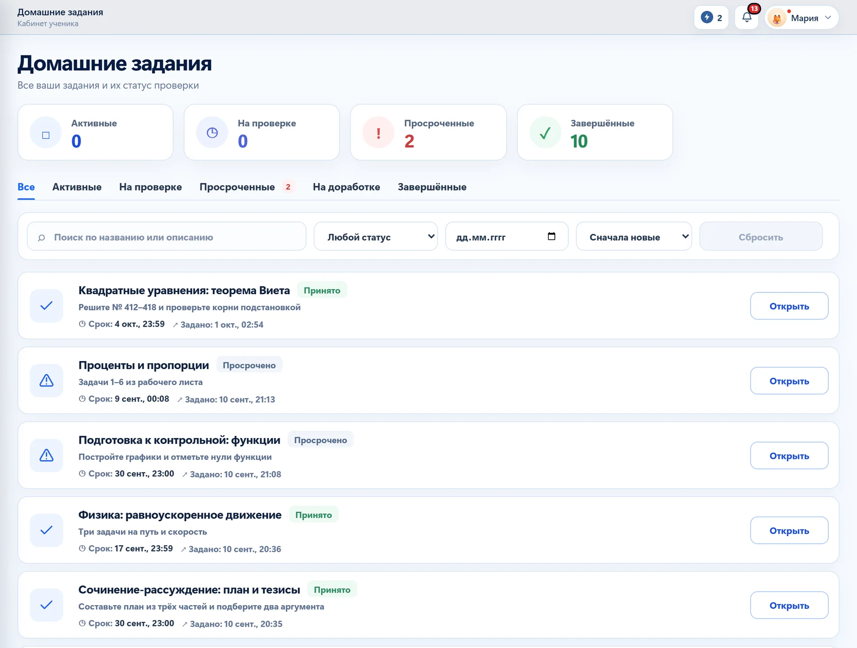Click warning icon for Подготовка к контрольной
Viewport: 857px width, 648px height.
coord(46,456)
